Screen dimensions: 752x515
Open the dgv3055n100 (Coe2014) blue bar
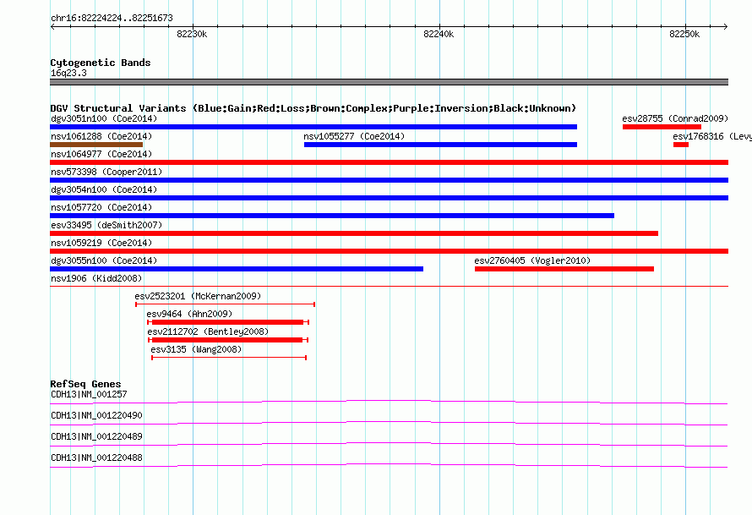[237, 269]
